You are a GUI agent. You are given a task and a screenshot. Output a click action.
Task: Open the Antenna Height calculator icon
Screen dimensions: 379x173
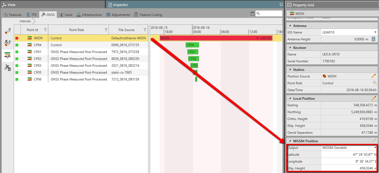click(373, 39)
